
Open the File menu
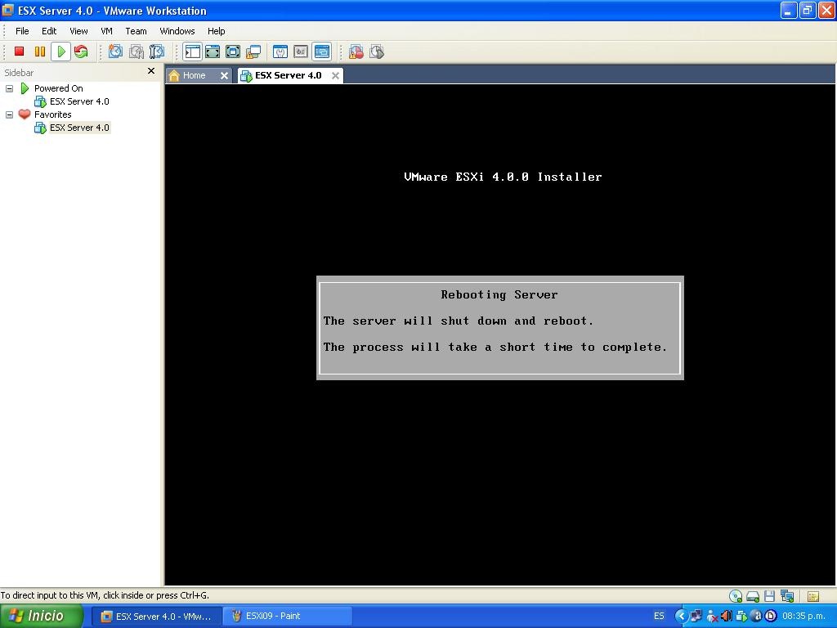22,31
